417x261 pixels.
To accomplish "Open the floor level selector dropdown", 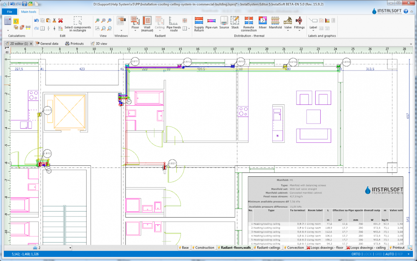I will coord(70,248).
